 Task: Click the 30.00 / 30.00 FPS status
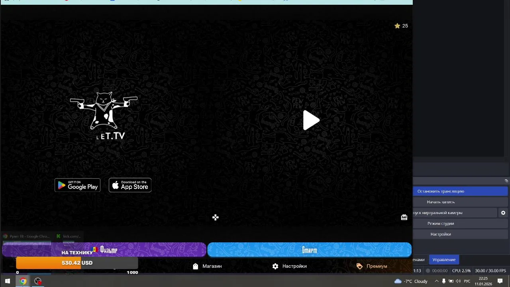(490, 271)
